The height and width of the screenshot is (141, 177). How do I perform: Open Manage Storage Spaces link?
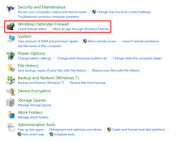[x=34, y=105]
